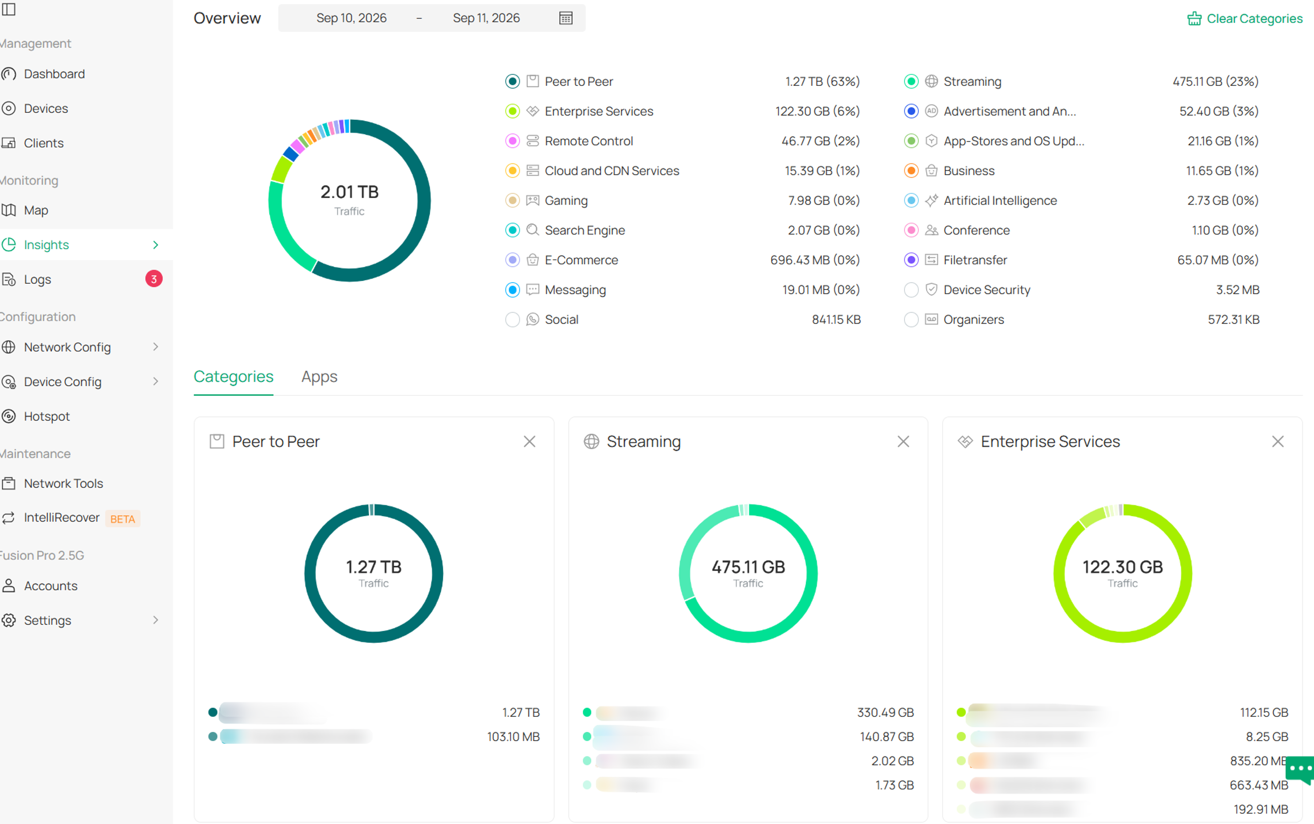Screen dimensions: 1314x824
Task: Click the Map sidebar icon
Action: 9,210
